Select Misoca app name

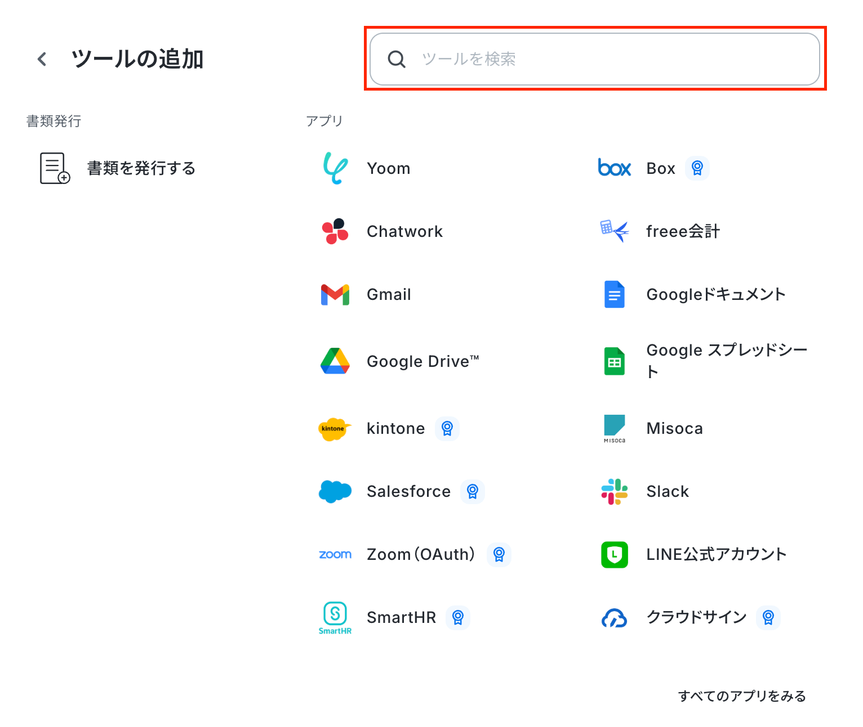(x=675, y=428)
